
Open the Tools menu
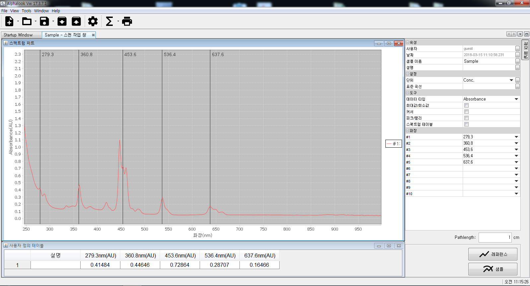[x=26, y=11]
